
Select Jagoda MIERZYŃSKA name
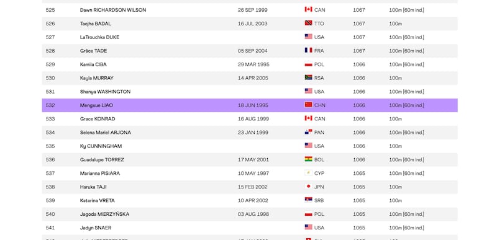click(104, 214)
